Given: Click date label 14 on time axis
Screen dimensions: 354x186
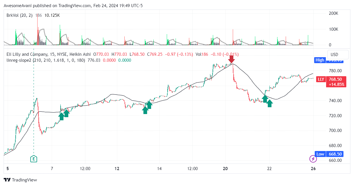Looking at the screenshot, I should pyautogui.click(x=159, y=169).
